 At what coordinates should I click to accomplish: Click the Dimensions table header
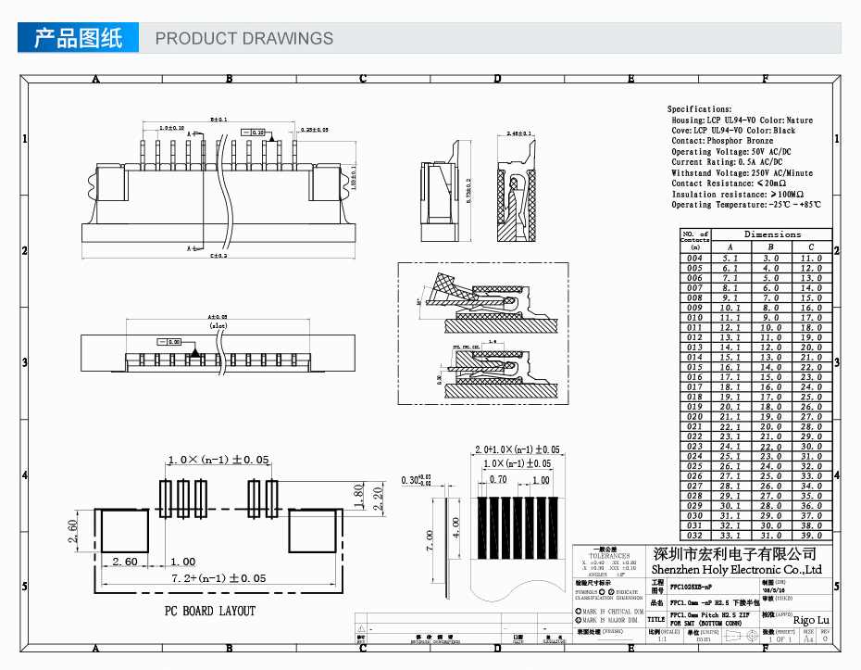772,234
